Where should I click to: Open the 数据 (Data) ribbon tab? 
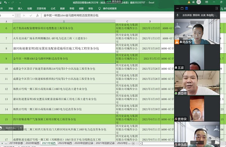(x=63, y=9)
